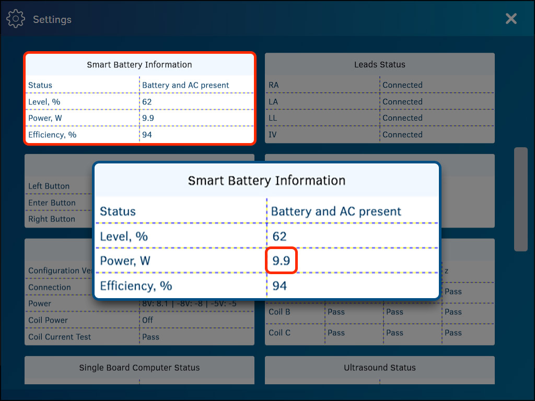Viewport: 535px width, 401px height.
Task: Click the RA lead Connected status
Action: 402,85
